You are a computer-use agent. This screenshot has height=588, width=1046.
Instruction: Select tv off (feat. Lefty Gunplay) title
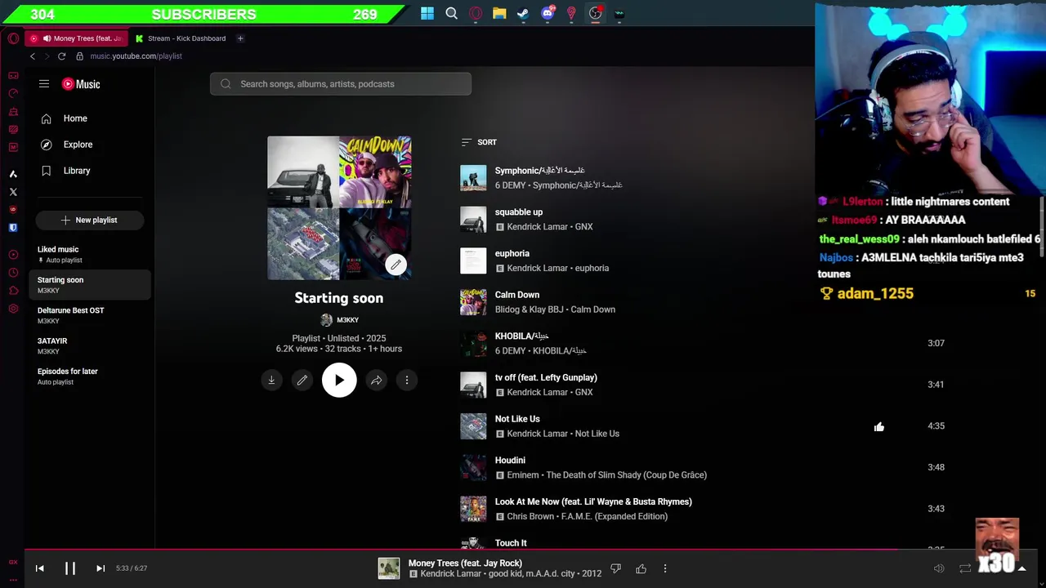(x=546, y=377)
